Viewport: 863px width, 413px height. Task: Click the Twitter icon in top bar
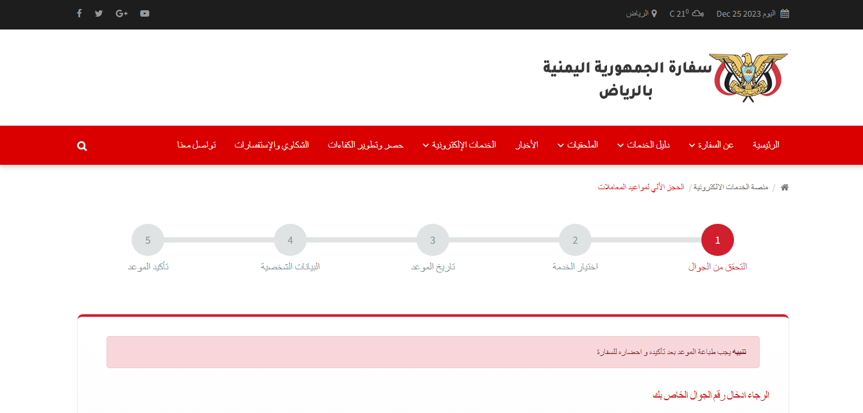coord(99,13)
